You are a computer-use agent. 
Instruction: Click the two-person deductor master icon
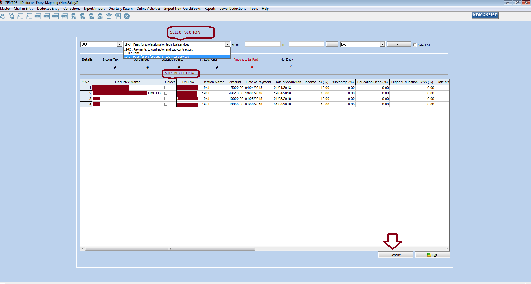2,16
